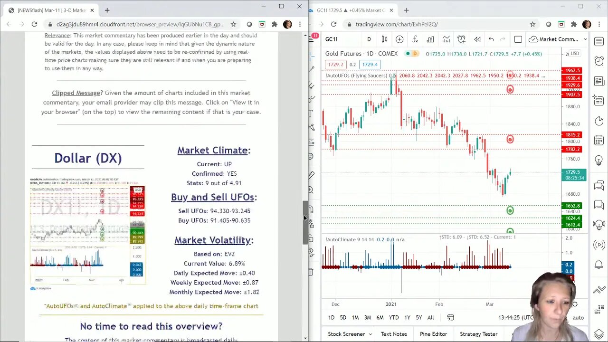Set chart range to All
This screenshot has height=342, width=608.
[430, 317]
